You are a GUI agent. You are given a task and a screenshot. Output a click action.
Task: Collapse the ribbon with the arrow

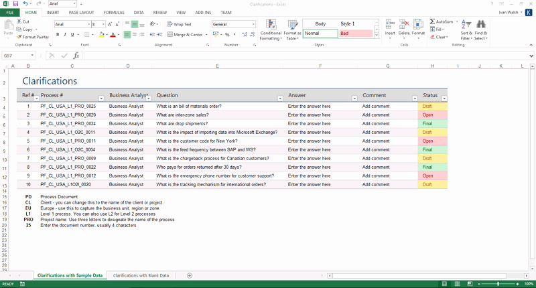[531, 45]
